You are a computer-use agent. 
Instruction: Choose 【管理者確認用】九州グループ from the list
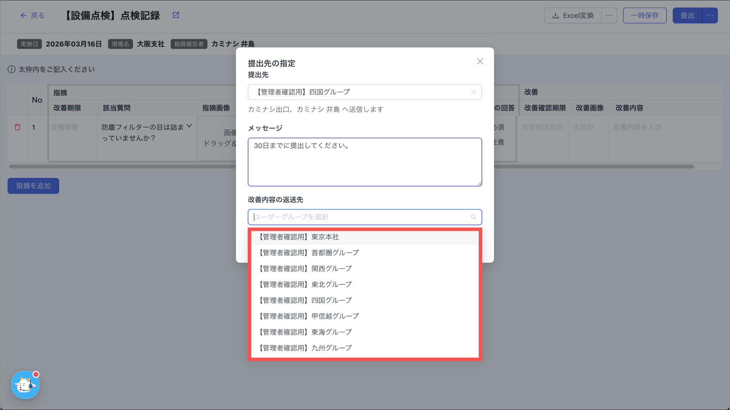[x=305, y=348]
